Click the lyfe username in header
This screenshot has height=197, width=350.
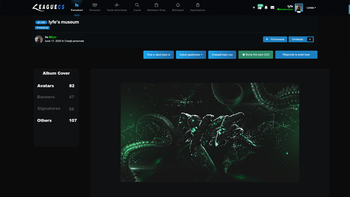click(x=290, y=6)
